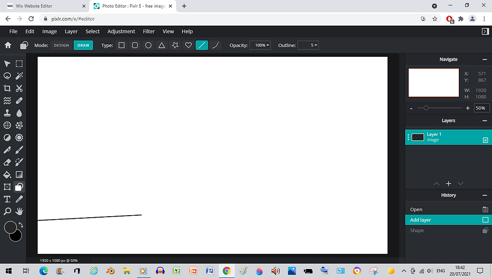This screenshot has width=492, height=278.
Task: Revert to Open history state
Action: 448,210
